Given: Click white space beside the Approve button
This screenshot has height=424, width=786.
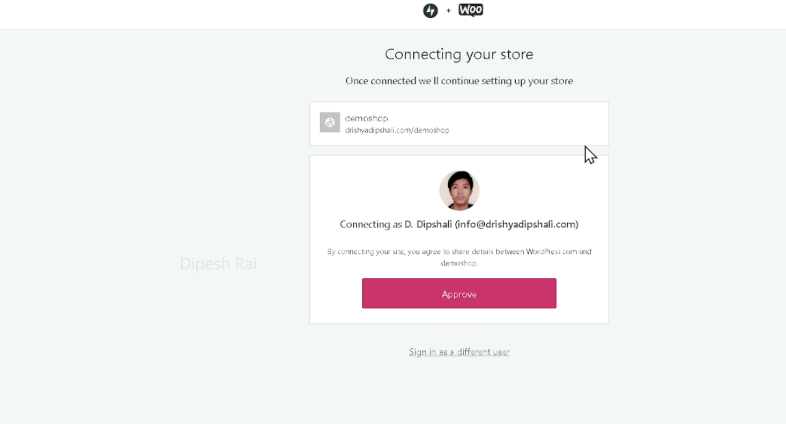Looking at the screenshot, I should [x=582, y=293].
